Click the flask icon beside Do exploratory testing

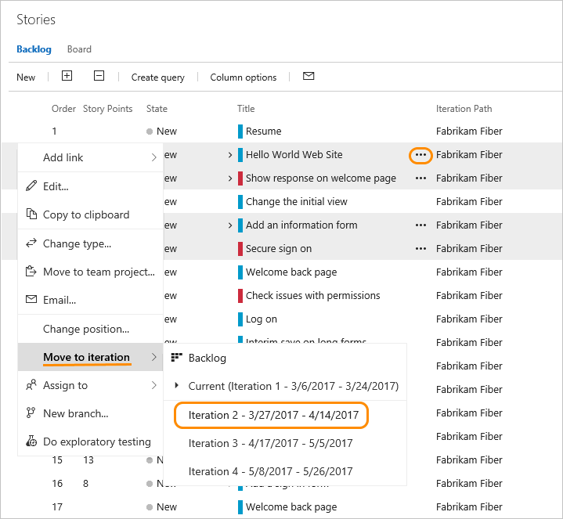coord(31,442)
